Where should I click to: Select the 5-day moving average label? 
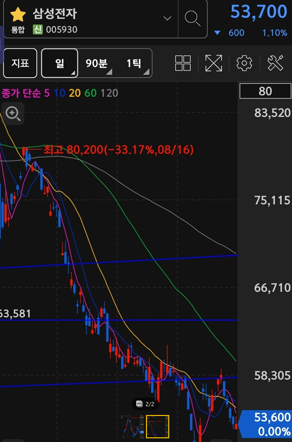click(x=47, y=93)
